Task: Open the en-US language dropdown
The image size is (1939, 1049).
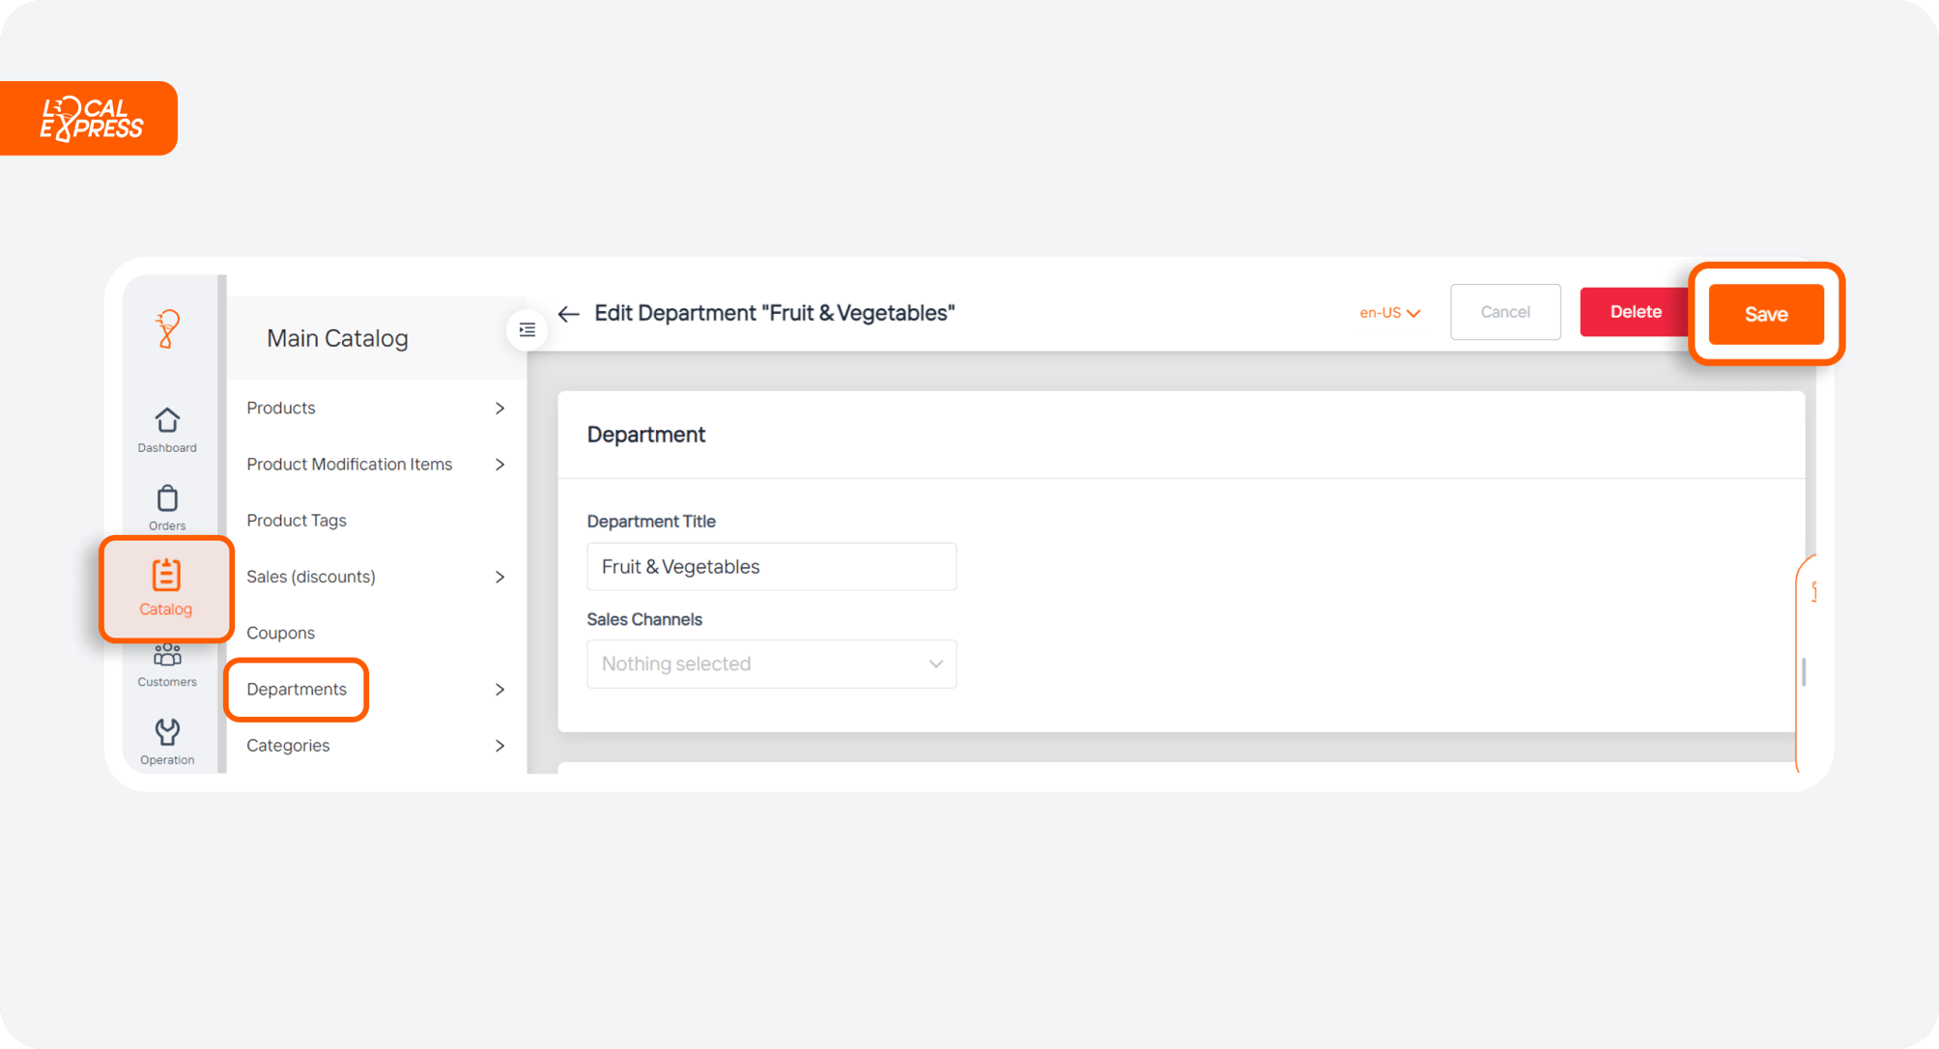Action: click(1389, 312)
